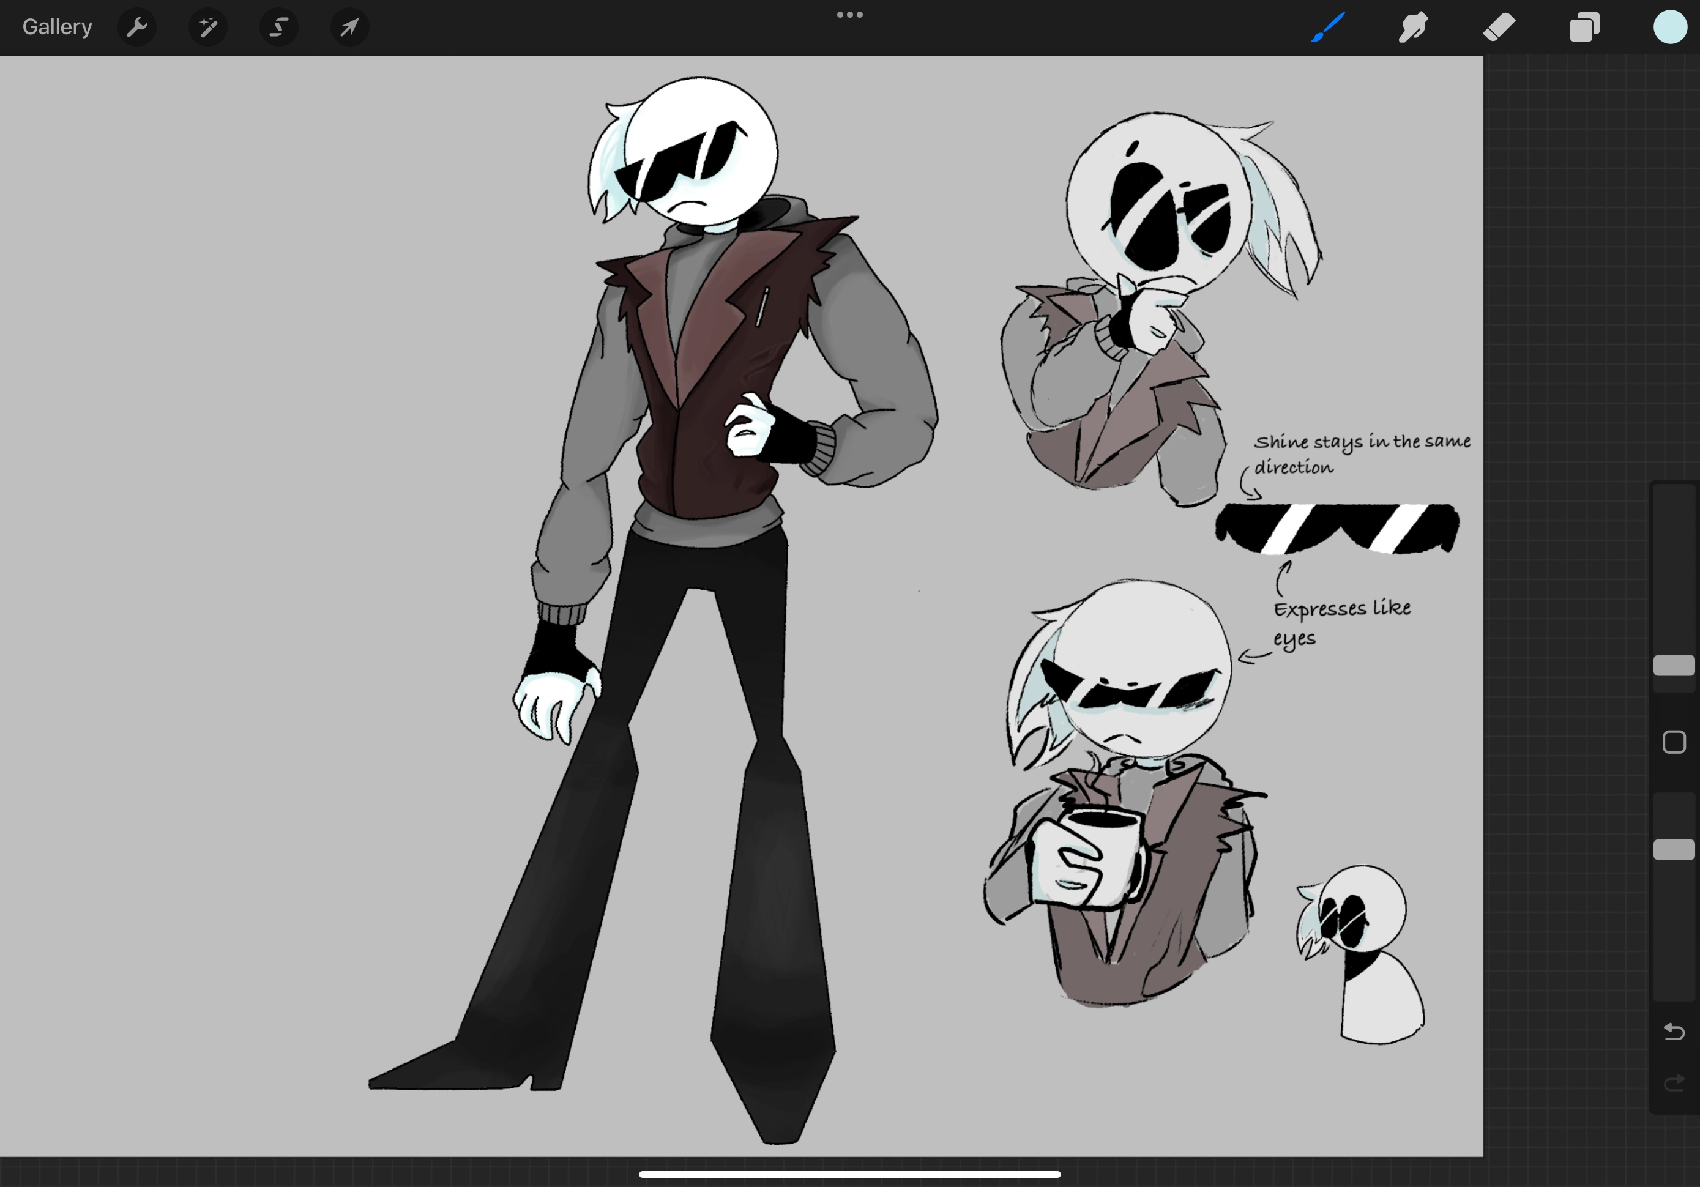Activate the Selection tool
This screenshot has height=1187, width=1700.
[278, 28]
